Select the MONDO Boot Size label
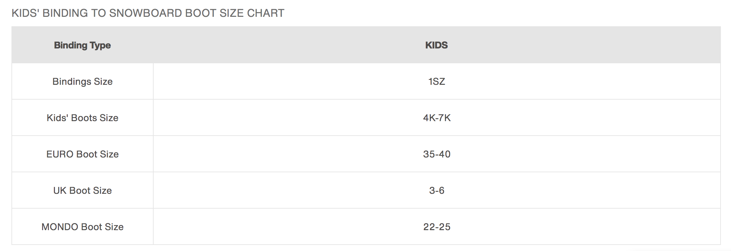 pyautogui.click(x=82, y=227)
